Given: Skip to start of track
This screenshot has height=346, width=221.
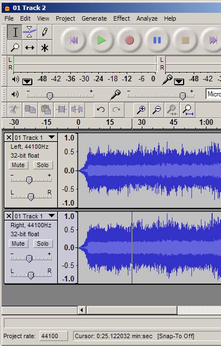Looking at the screenshot, I should point(73,40).
